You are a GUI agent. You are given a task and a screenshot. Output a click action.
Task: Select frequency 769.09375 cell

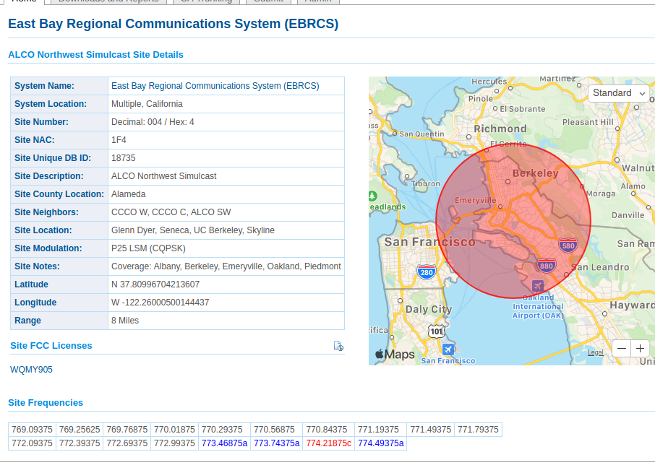tap(32, 430)
